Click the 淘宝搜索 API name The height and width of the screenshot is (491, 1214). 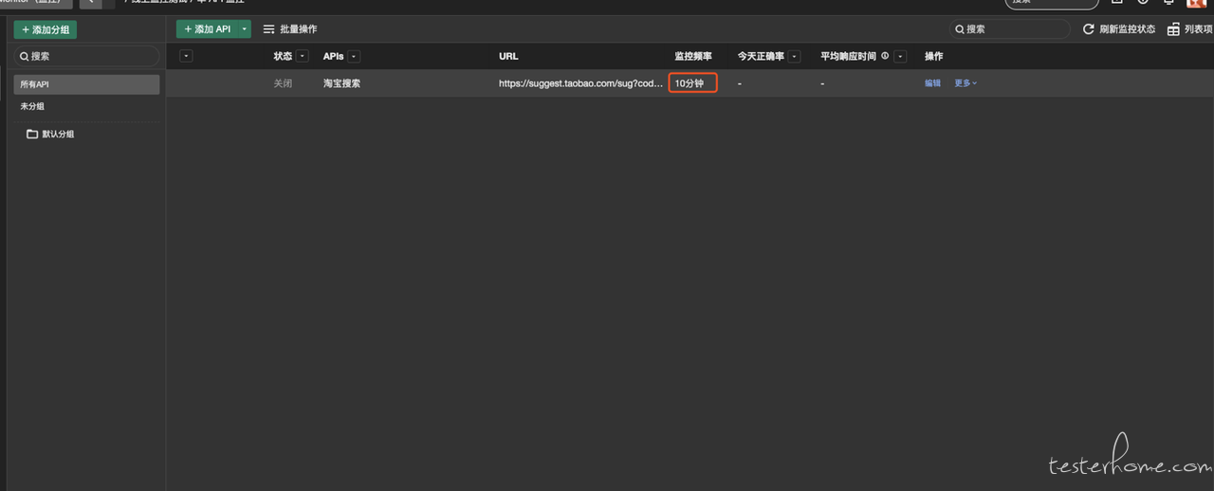[x=341, y=83]
